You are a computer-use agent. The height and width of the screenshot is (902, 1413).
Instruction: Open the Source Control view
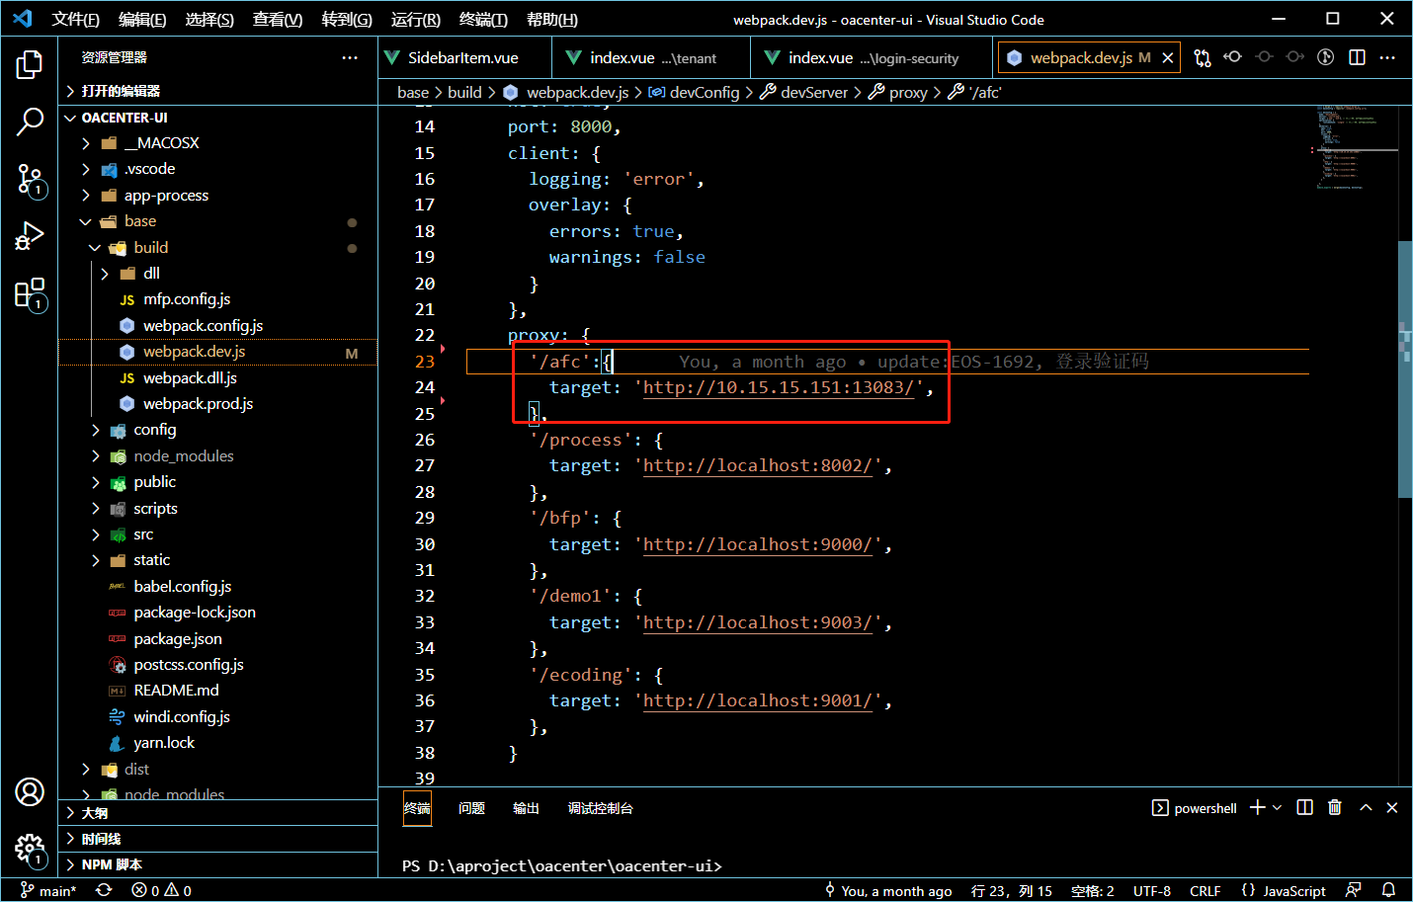pos(30,179)
